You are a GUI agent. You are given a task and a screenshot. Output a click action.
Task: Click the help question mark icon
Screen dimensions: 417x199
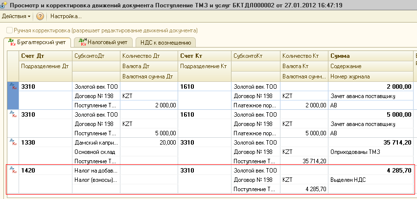pyautogui.click(x=40, y=16)
